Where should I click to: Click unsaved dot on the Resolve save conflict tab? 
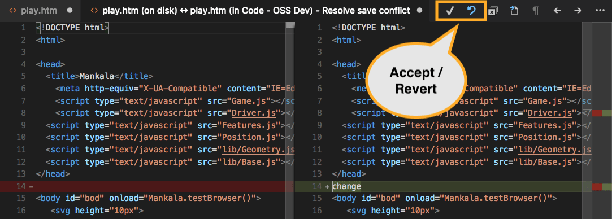tap(419, 11)
